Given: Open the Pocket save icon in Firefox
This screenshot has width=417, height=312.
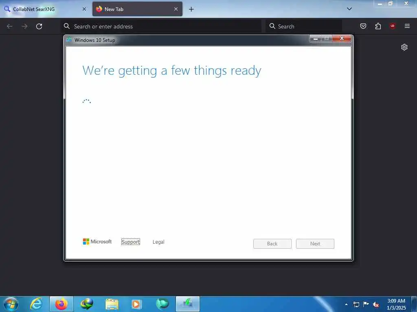Looking at the screenshot, I should [x=363, y=26].
